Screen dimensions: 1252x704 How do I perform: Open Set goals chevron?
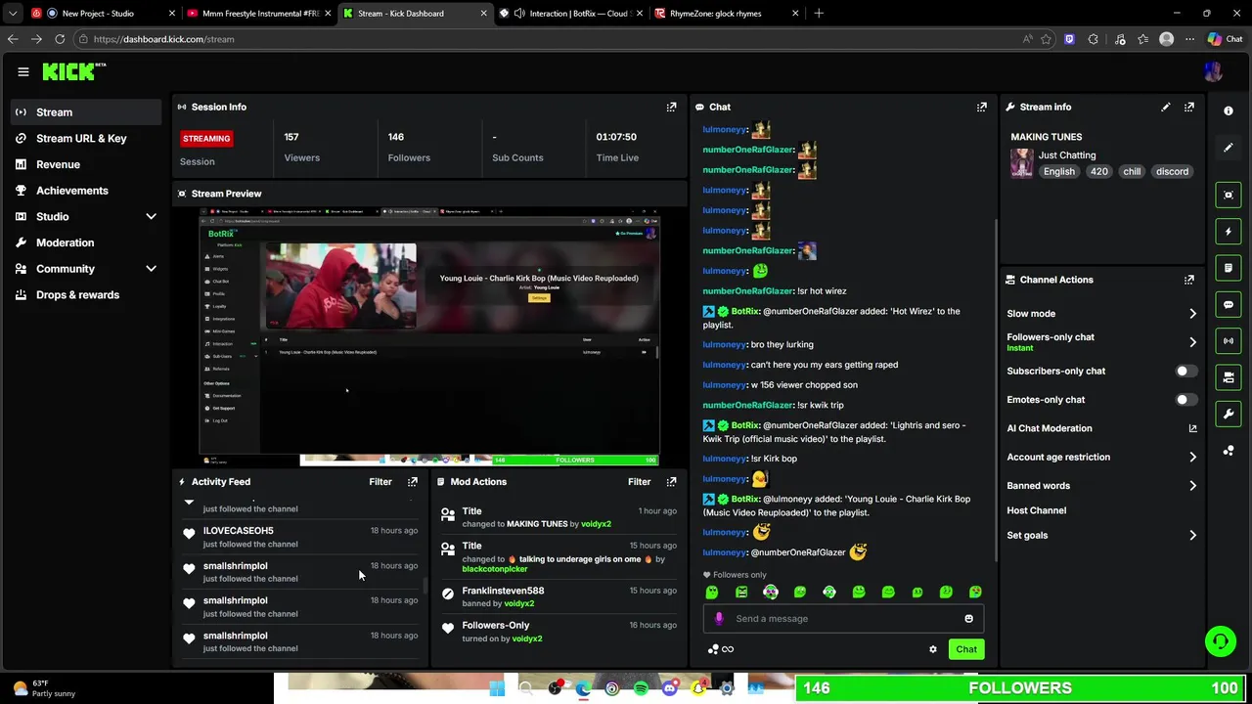pyautogui.click(x=1192, y=535)
